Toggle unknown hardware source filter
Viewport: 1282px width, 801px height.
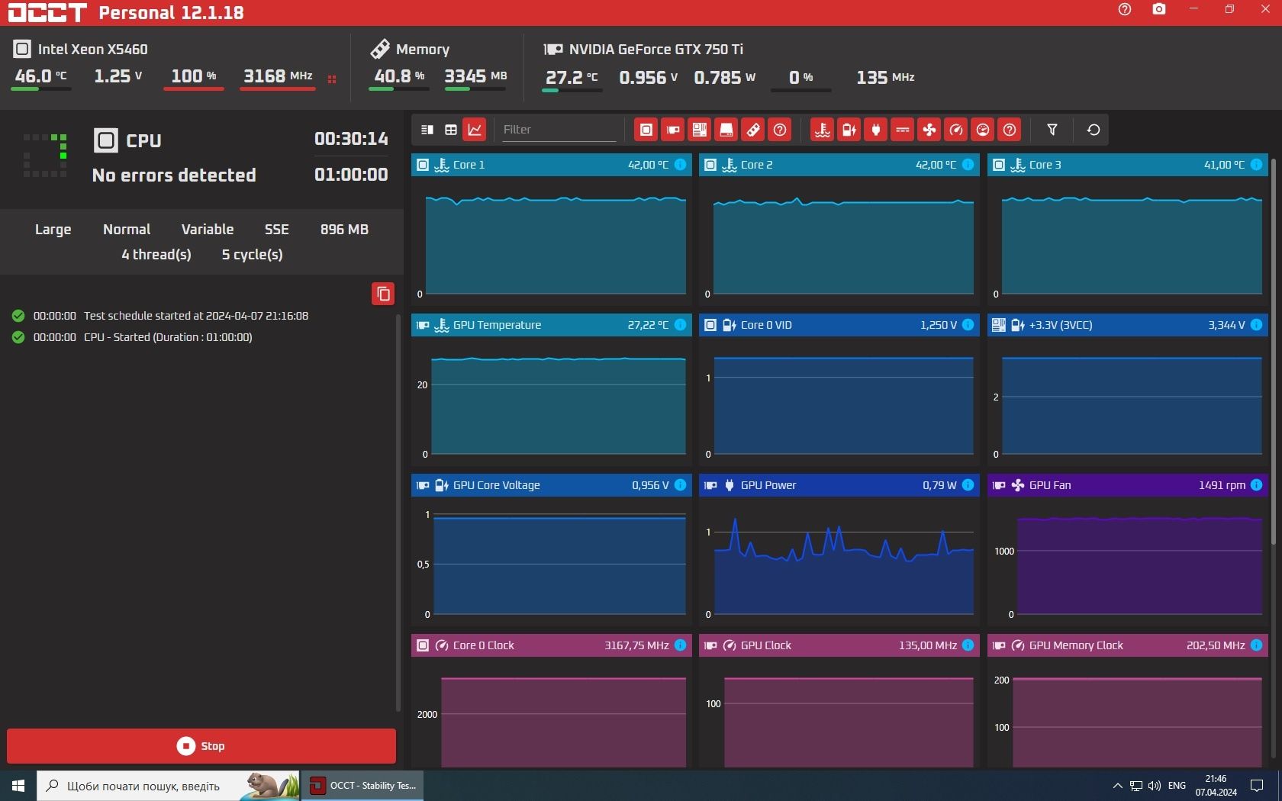tap(780, 130)
